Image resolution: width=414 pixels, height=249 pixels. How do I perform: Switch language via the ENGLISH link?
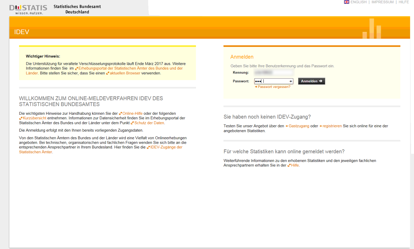[x=359, y=2]
